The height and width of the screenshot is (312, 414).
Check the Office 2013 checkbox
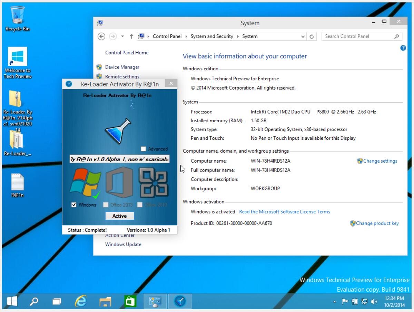tap(106, 205)
